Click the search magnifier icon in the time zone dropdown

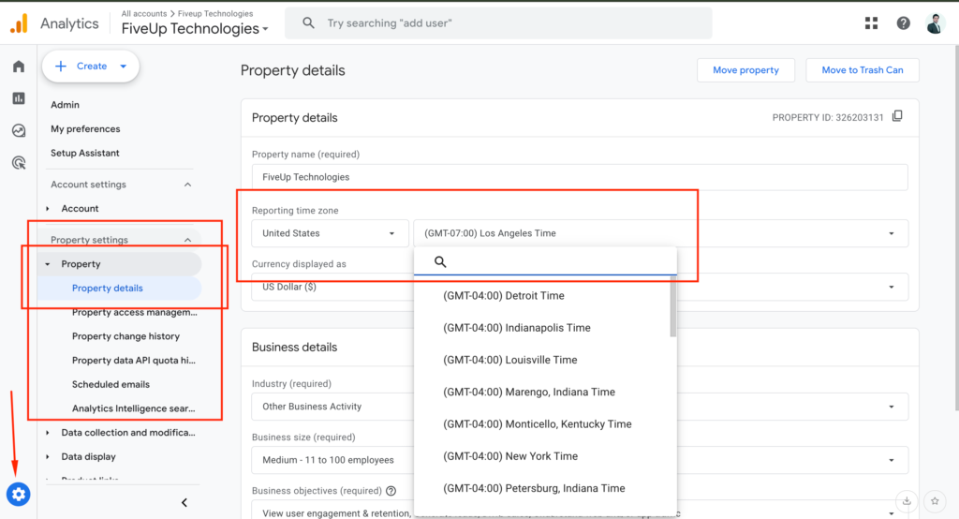440,262
